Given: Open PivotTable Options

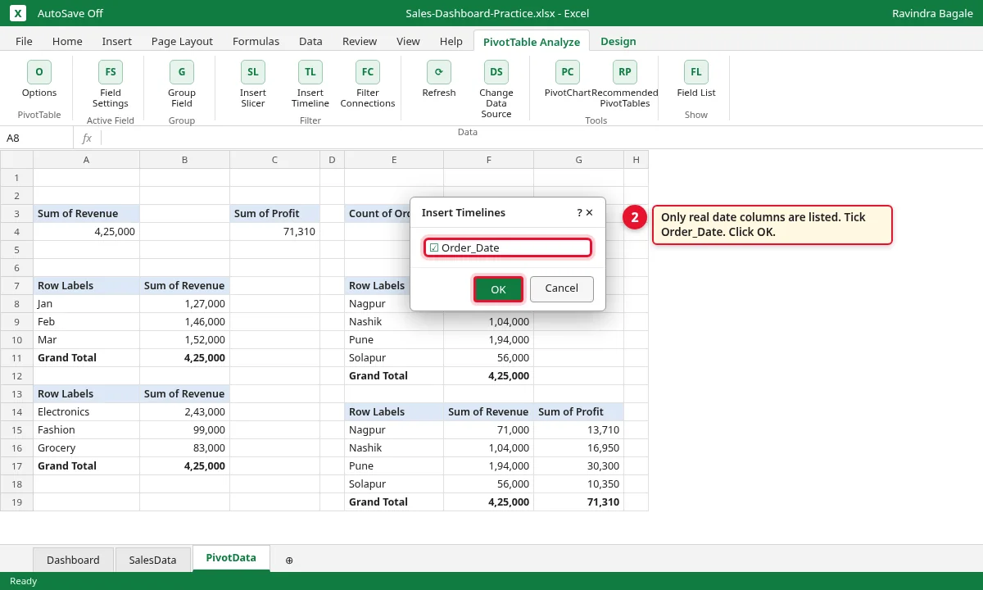Looking at the screenshot, I should 39,80.
